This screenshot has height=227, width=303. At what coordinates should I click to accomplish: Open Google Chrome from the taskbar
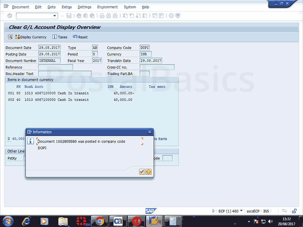[x=100, y=221]
